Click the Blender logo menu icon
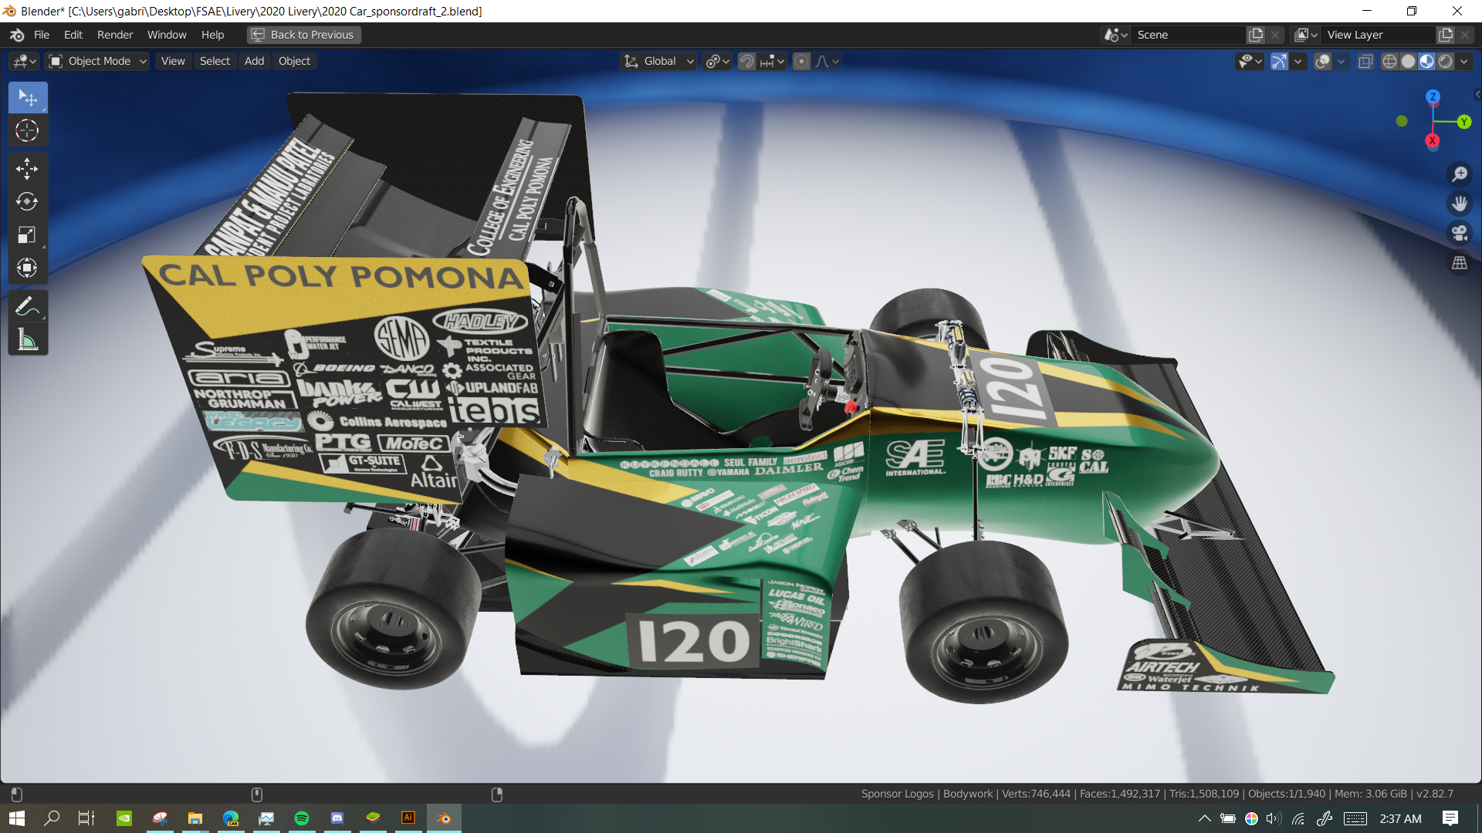The width and height of the screenshot is (1482, 833). [x=17, y=35]
